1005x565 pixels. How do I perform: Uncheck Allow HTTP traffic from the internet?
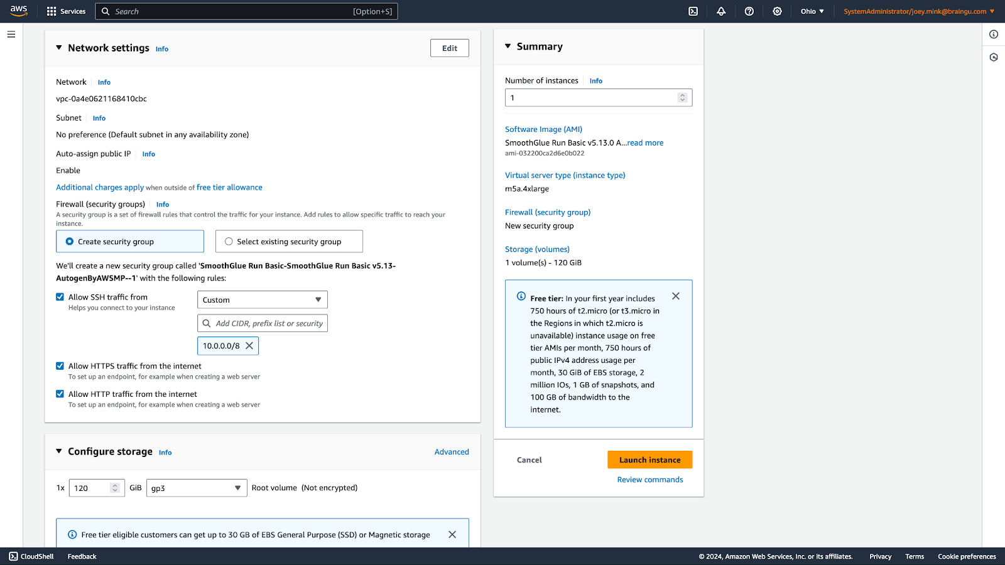[x=60, y=394]
